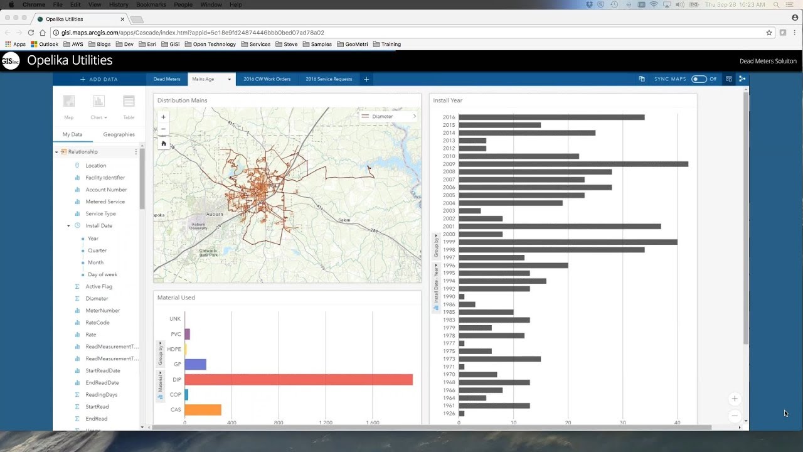Click page zoom in plus button
Image resolution: width=803 pixels, height=452 pixels.
(735, 399)
